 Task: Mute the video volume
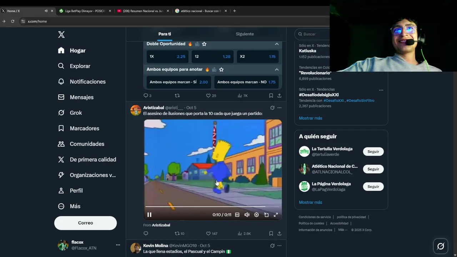(x=247, y=215)
